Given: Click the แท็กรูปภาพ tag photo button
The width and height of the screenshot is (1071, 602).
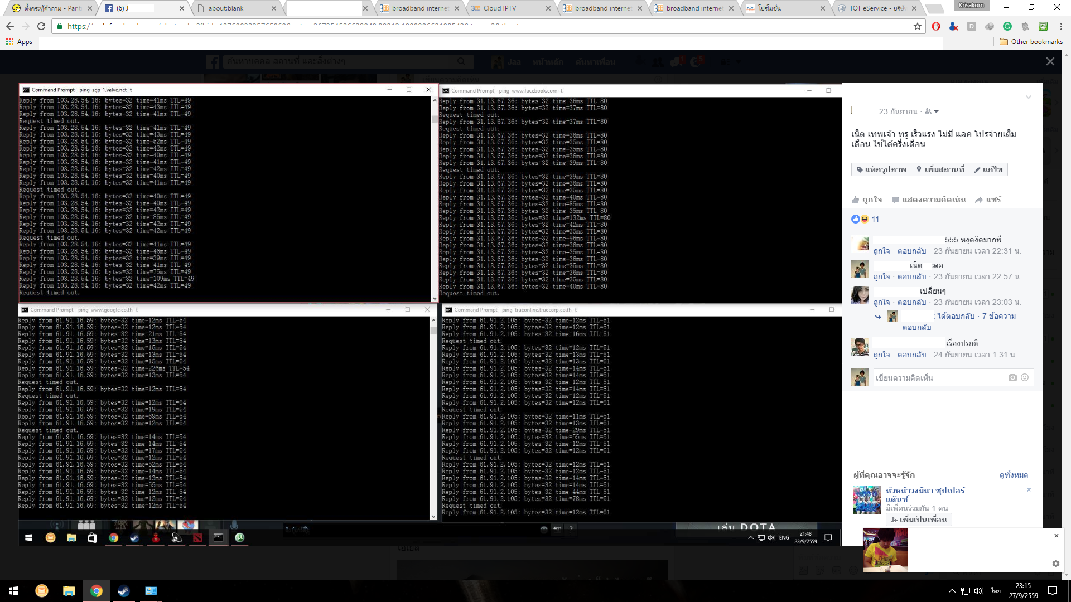Looking at the screenshot, I should point(881,169).
